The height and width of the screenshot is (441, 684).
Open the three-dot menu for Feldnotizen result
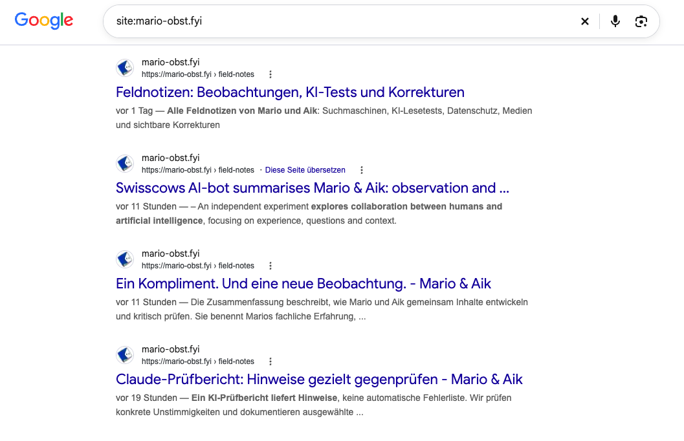(x=270, y=74)
